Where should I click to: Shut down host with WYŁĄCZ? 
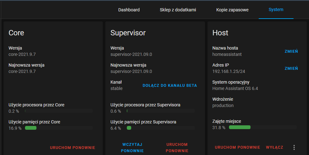click(274, 147)
